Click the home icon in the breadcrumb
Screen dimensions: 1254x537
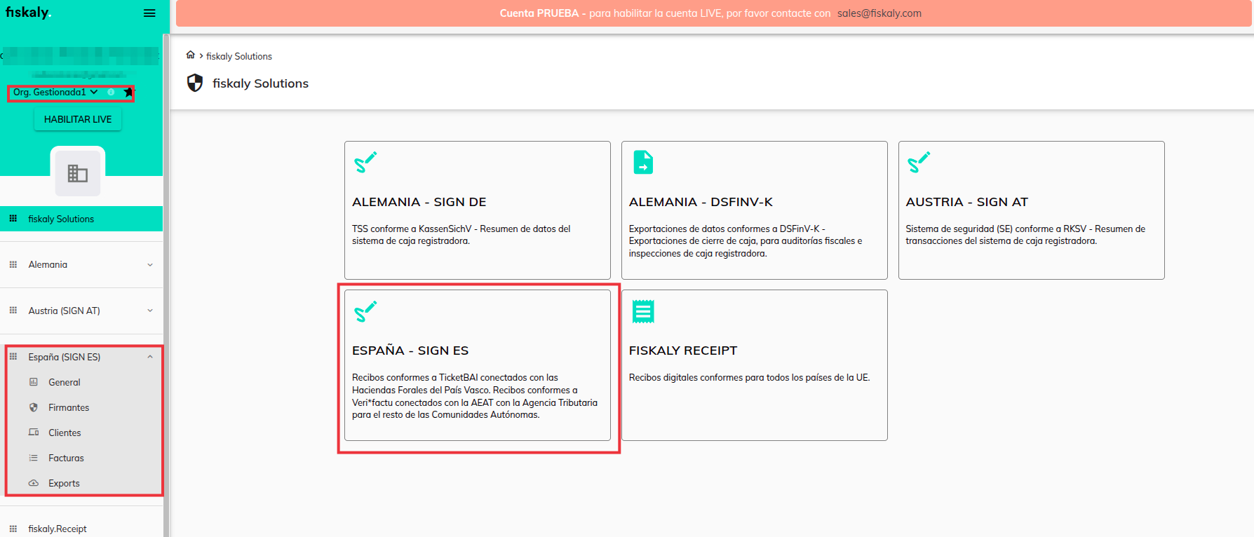[x=190, y=55]
